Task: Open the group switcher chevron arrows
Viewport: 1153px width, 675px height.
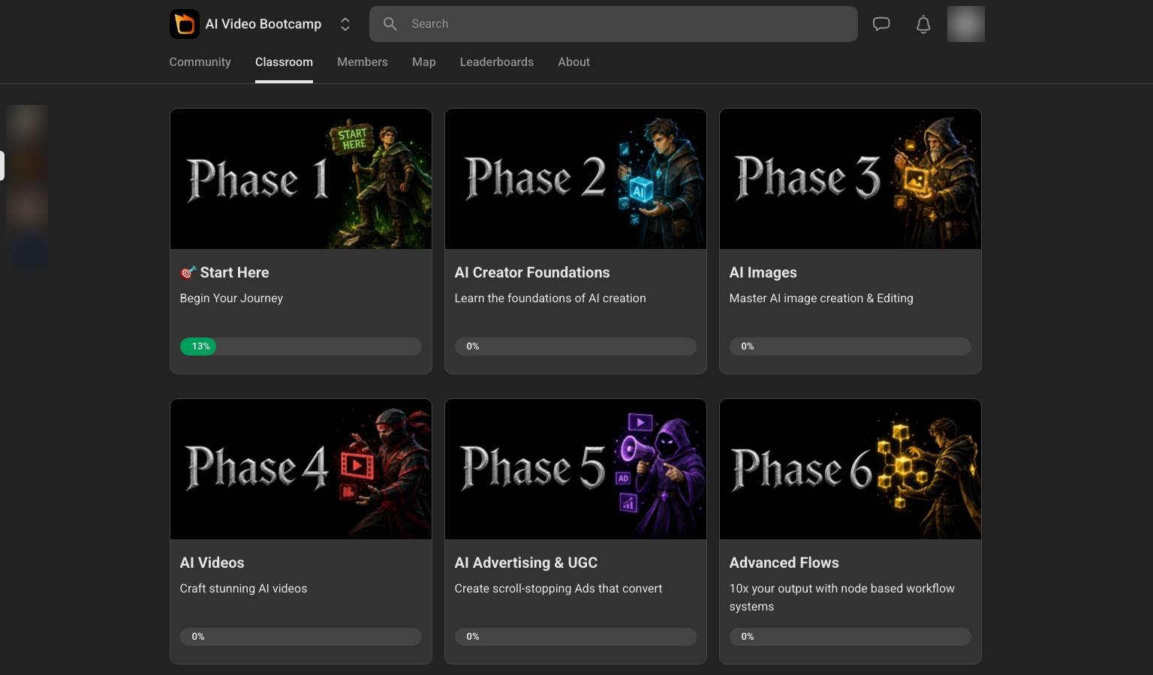Action: [345, 24]
